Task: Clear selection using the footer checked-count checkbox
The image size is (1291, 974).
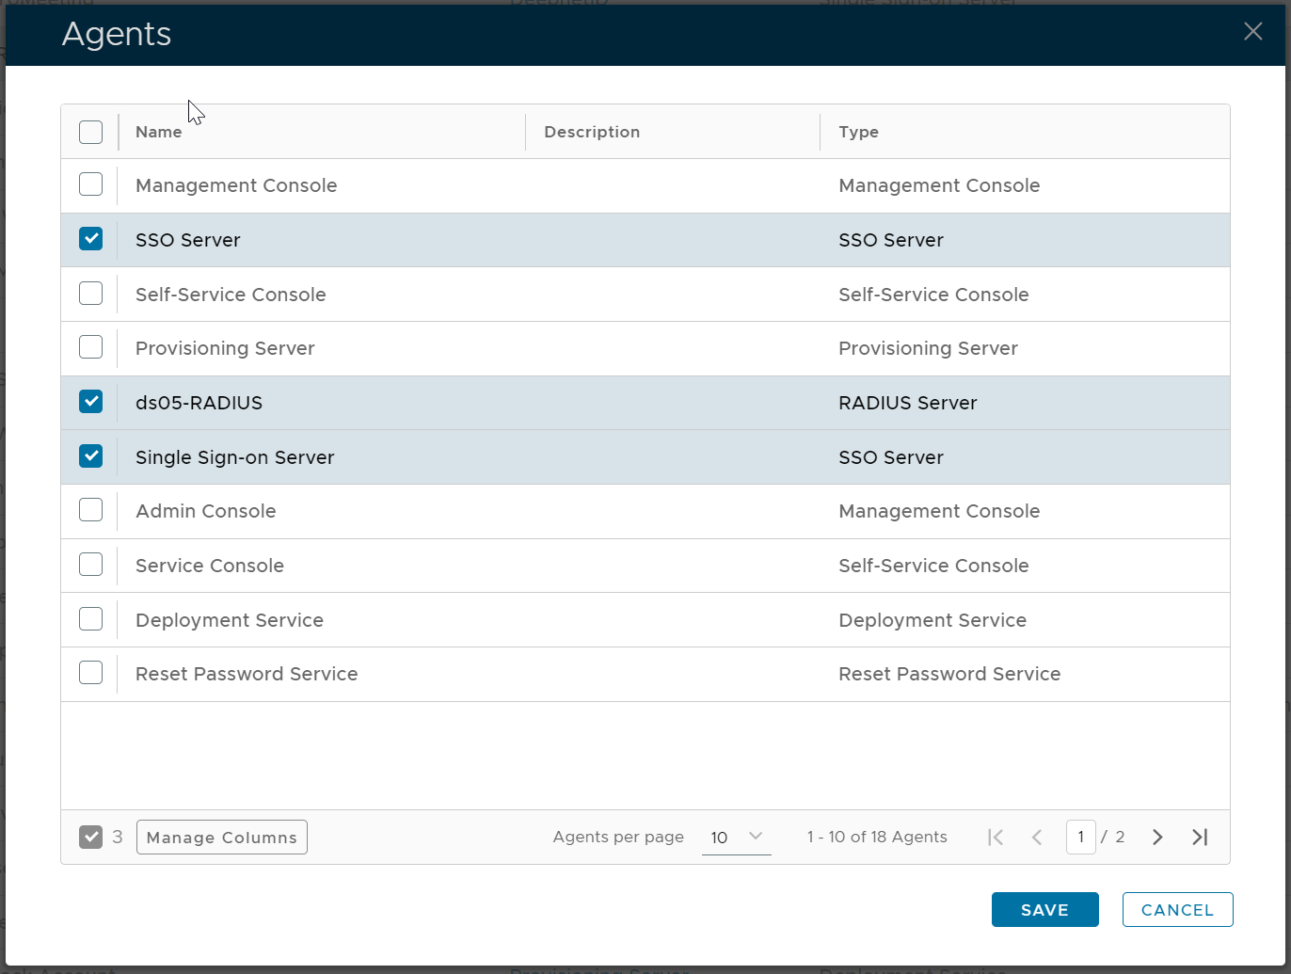Action: (90, 838)
